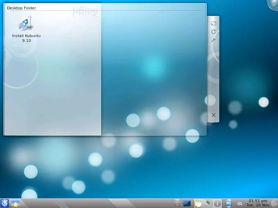This screenshot has height=208, width=278.
Task: Open the green pin network manager icon
Action: pyautogui.click(x=207, y=203)
